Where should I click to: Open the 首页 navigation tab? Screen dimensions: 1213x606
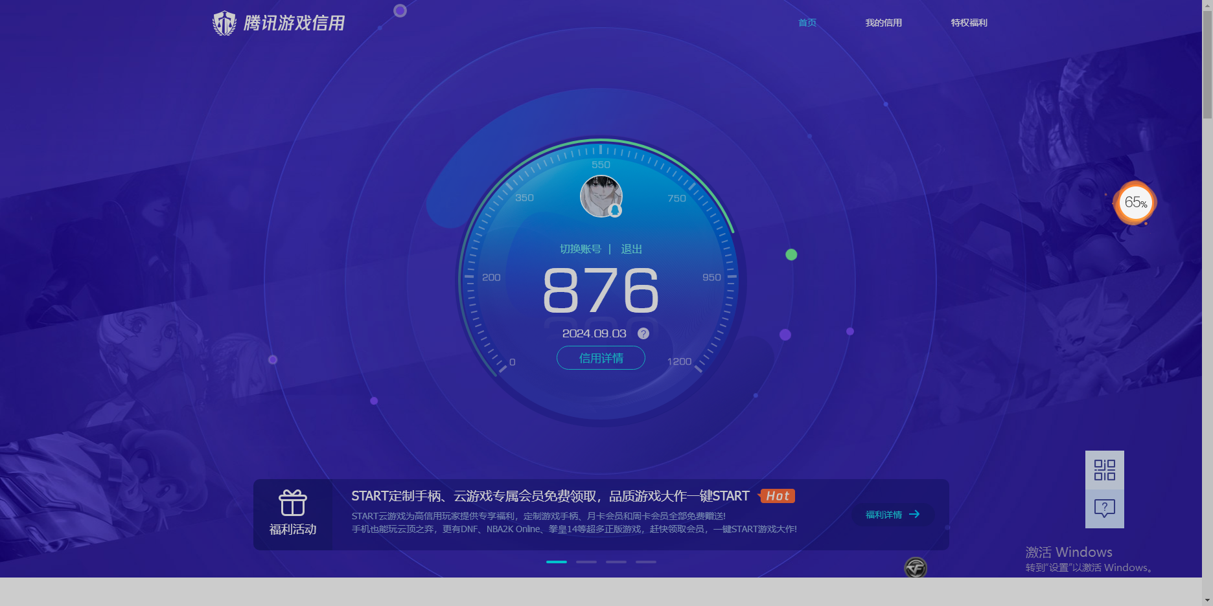coord(807,23)
